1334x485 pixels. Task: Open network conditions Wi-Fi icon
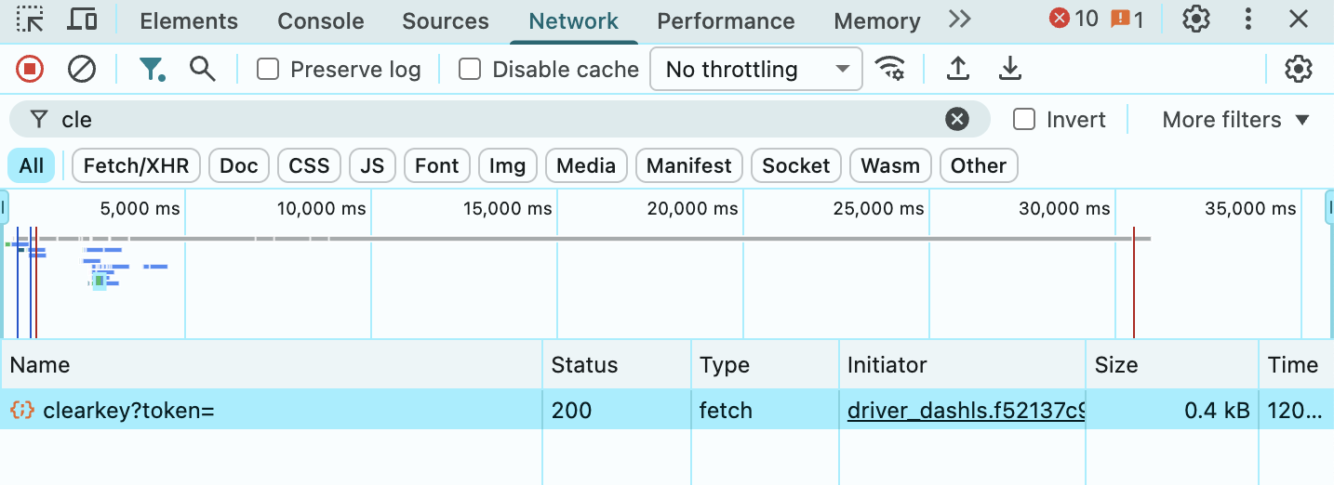[x=890, y=69]
